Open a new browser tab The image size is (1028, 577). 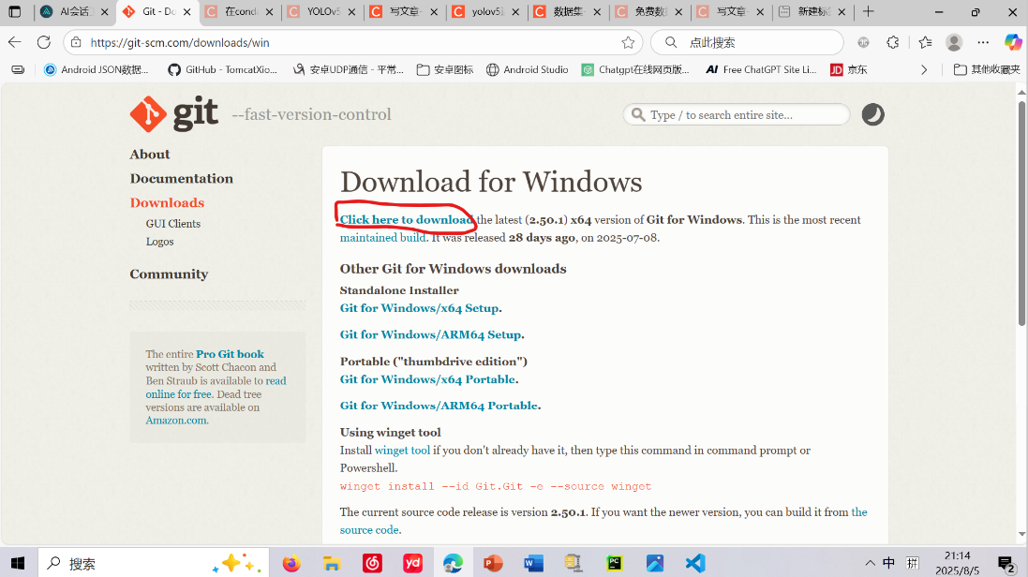(869, 11)
